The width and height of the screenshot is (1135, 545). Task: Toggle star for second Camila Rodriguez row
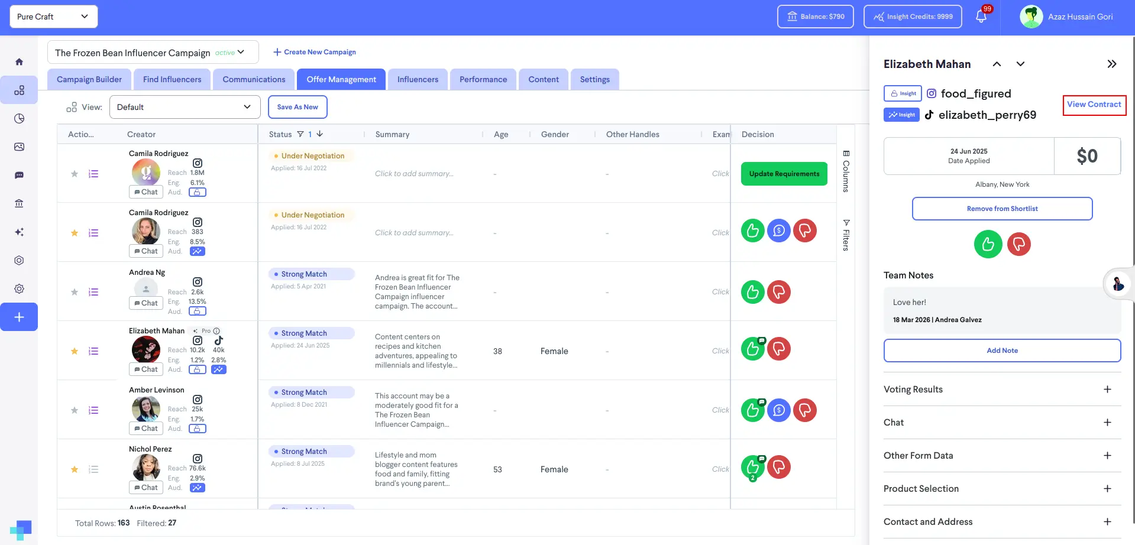(75, 233)
